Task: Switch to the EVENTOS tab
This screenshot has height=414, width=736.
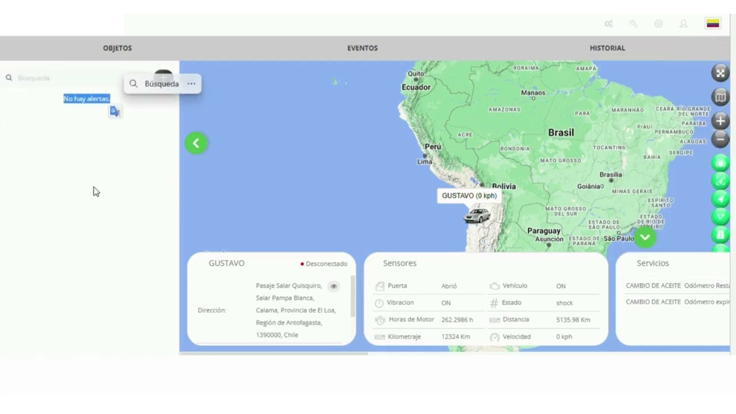Action: [362, 48]
